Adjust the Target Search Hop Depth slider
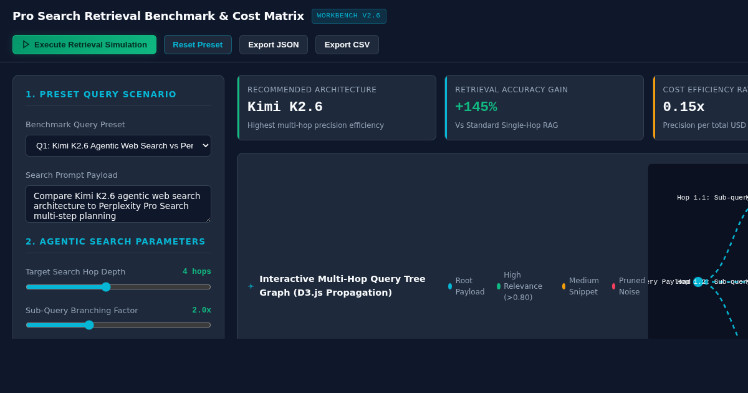This screenshot has height=393, width=748. (118, 287)
